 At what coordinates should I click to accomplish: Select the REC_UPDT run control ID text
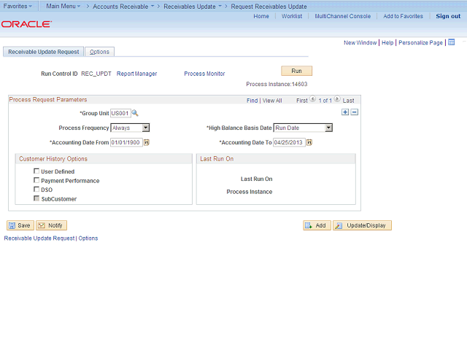click(96, 74)
